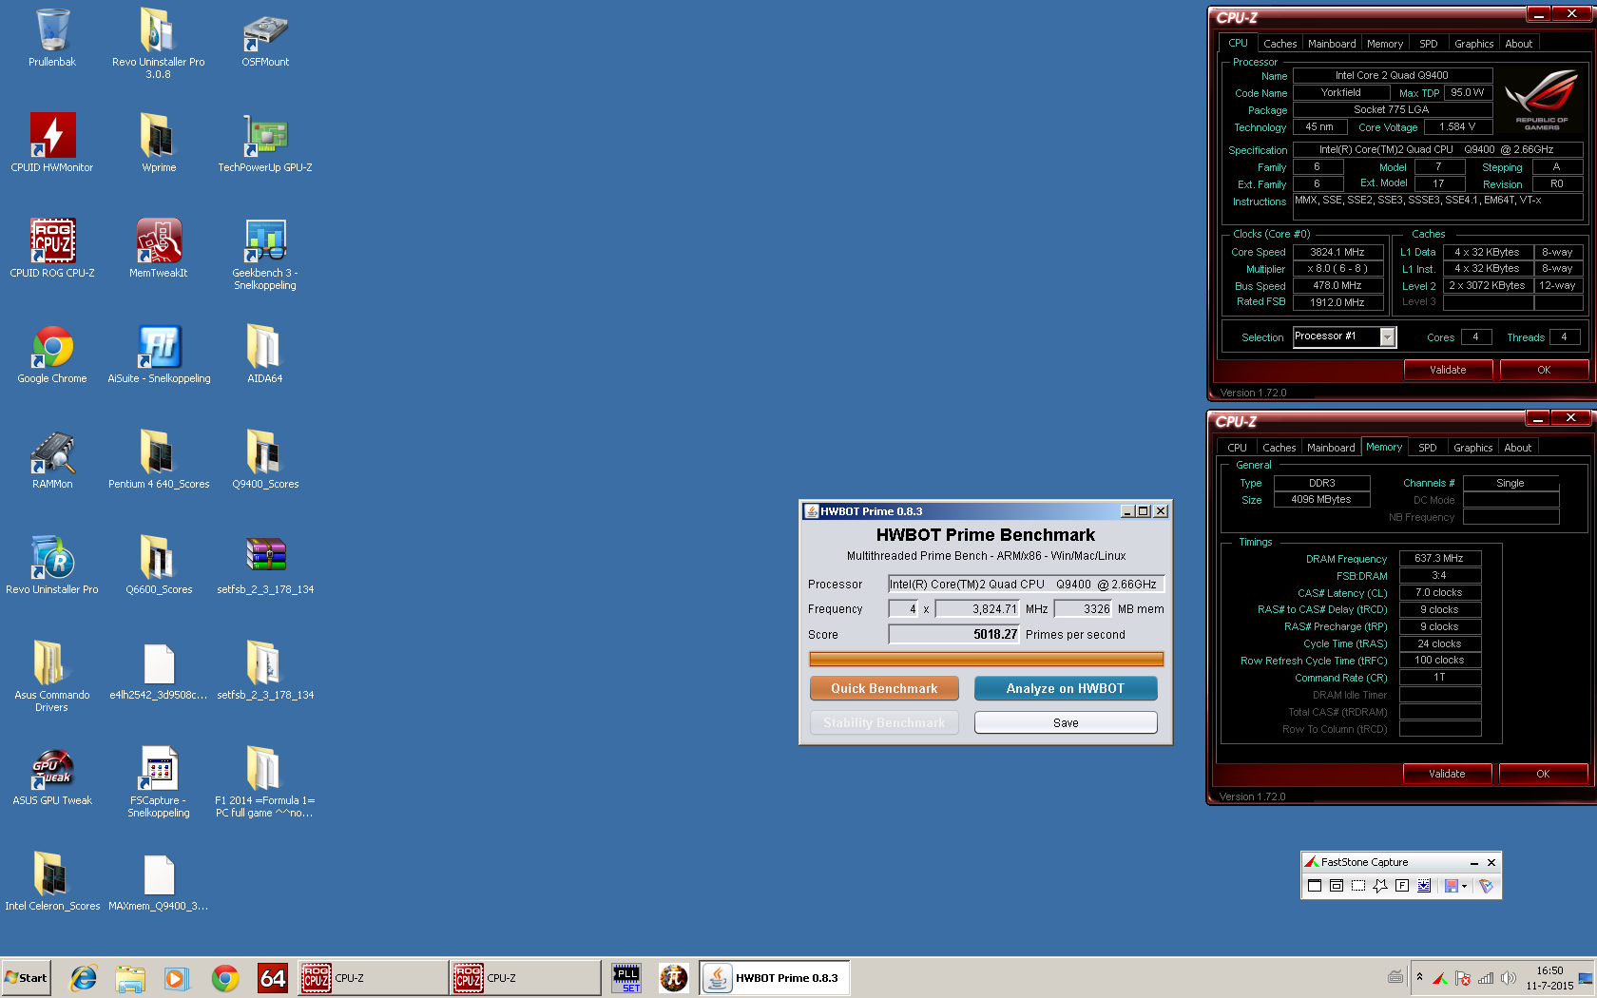1597x998 pixels.
Task: Select RAMMon desktop icon
Action: pos(52,459)
